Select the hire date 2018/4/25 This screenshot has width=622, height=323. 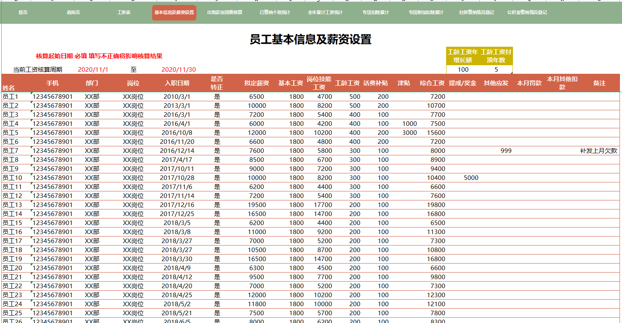[177, 295]
